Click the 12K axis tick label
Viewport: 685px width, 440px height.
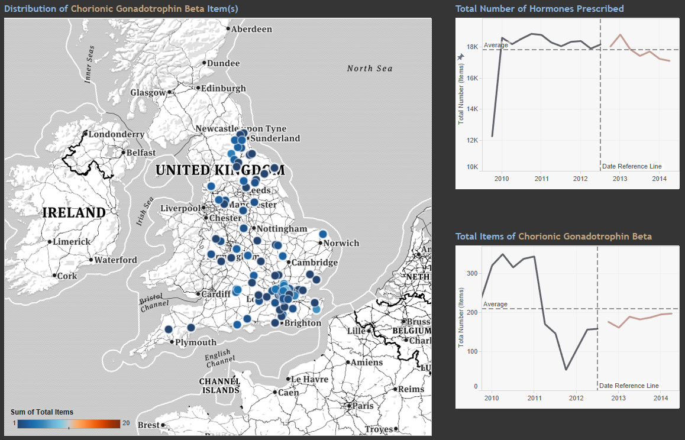(x=472, y=140)
